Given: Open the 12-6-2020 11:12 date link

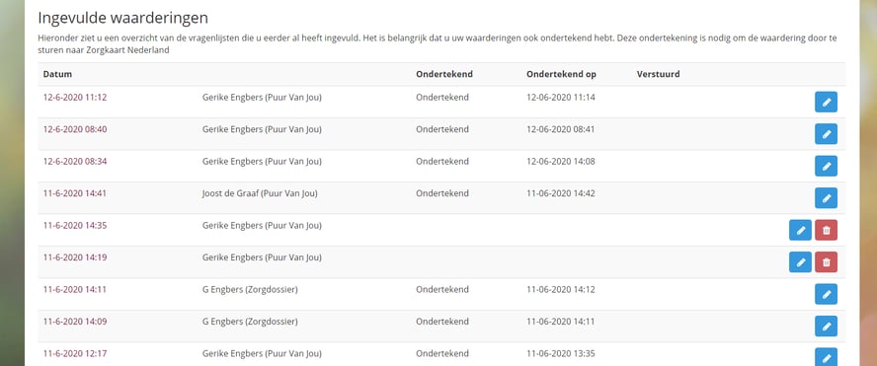Looking at the screenshot, I should point(75,98).
